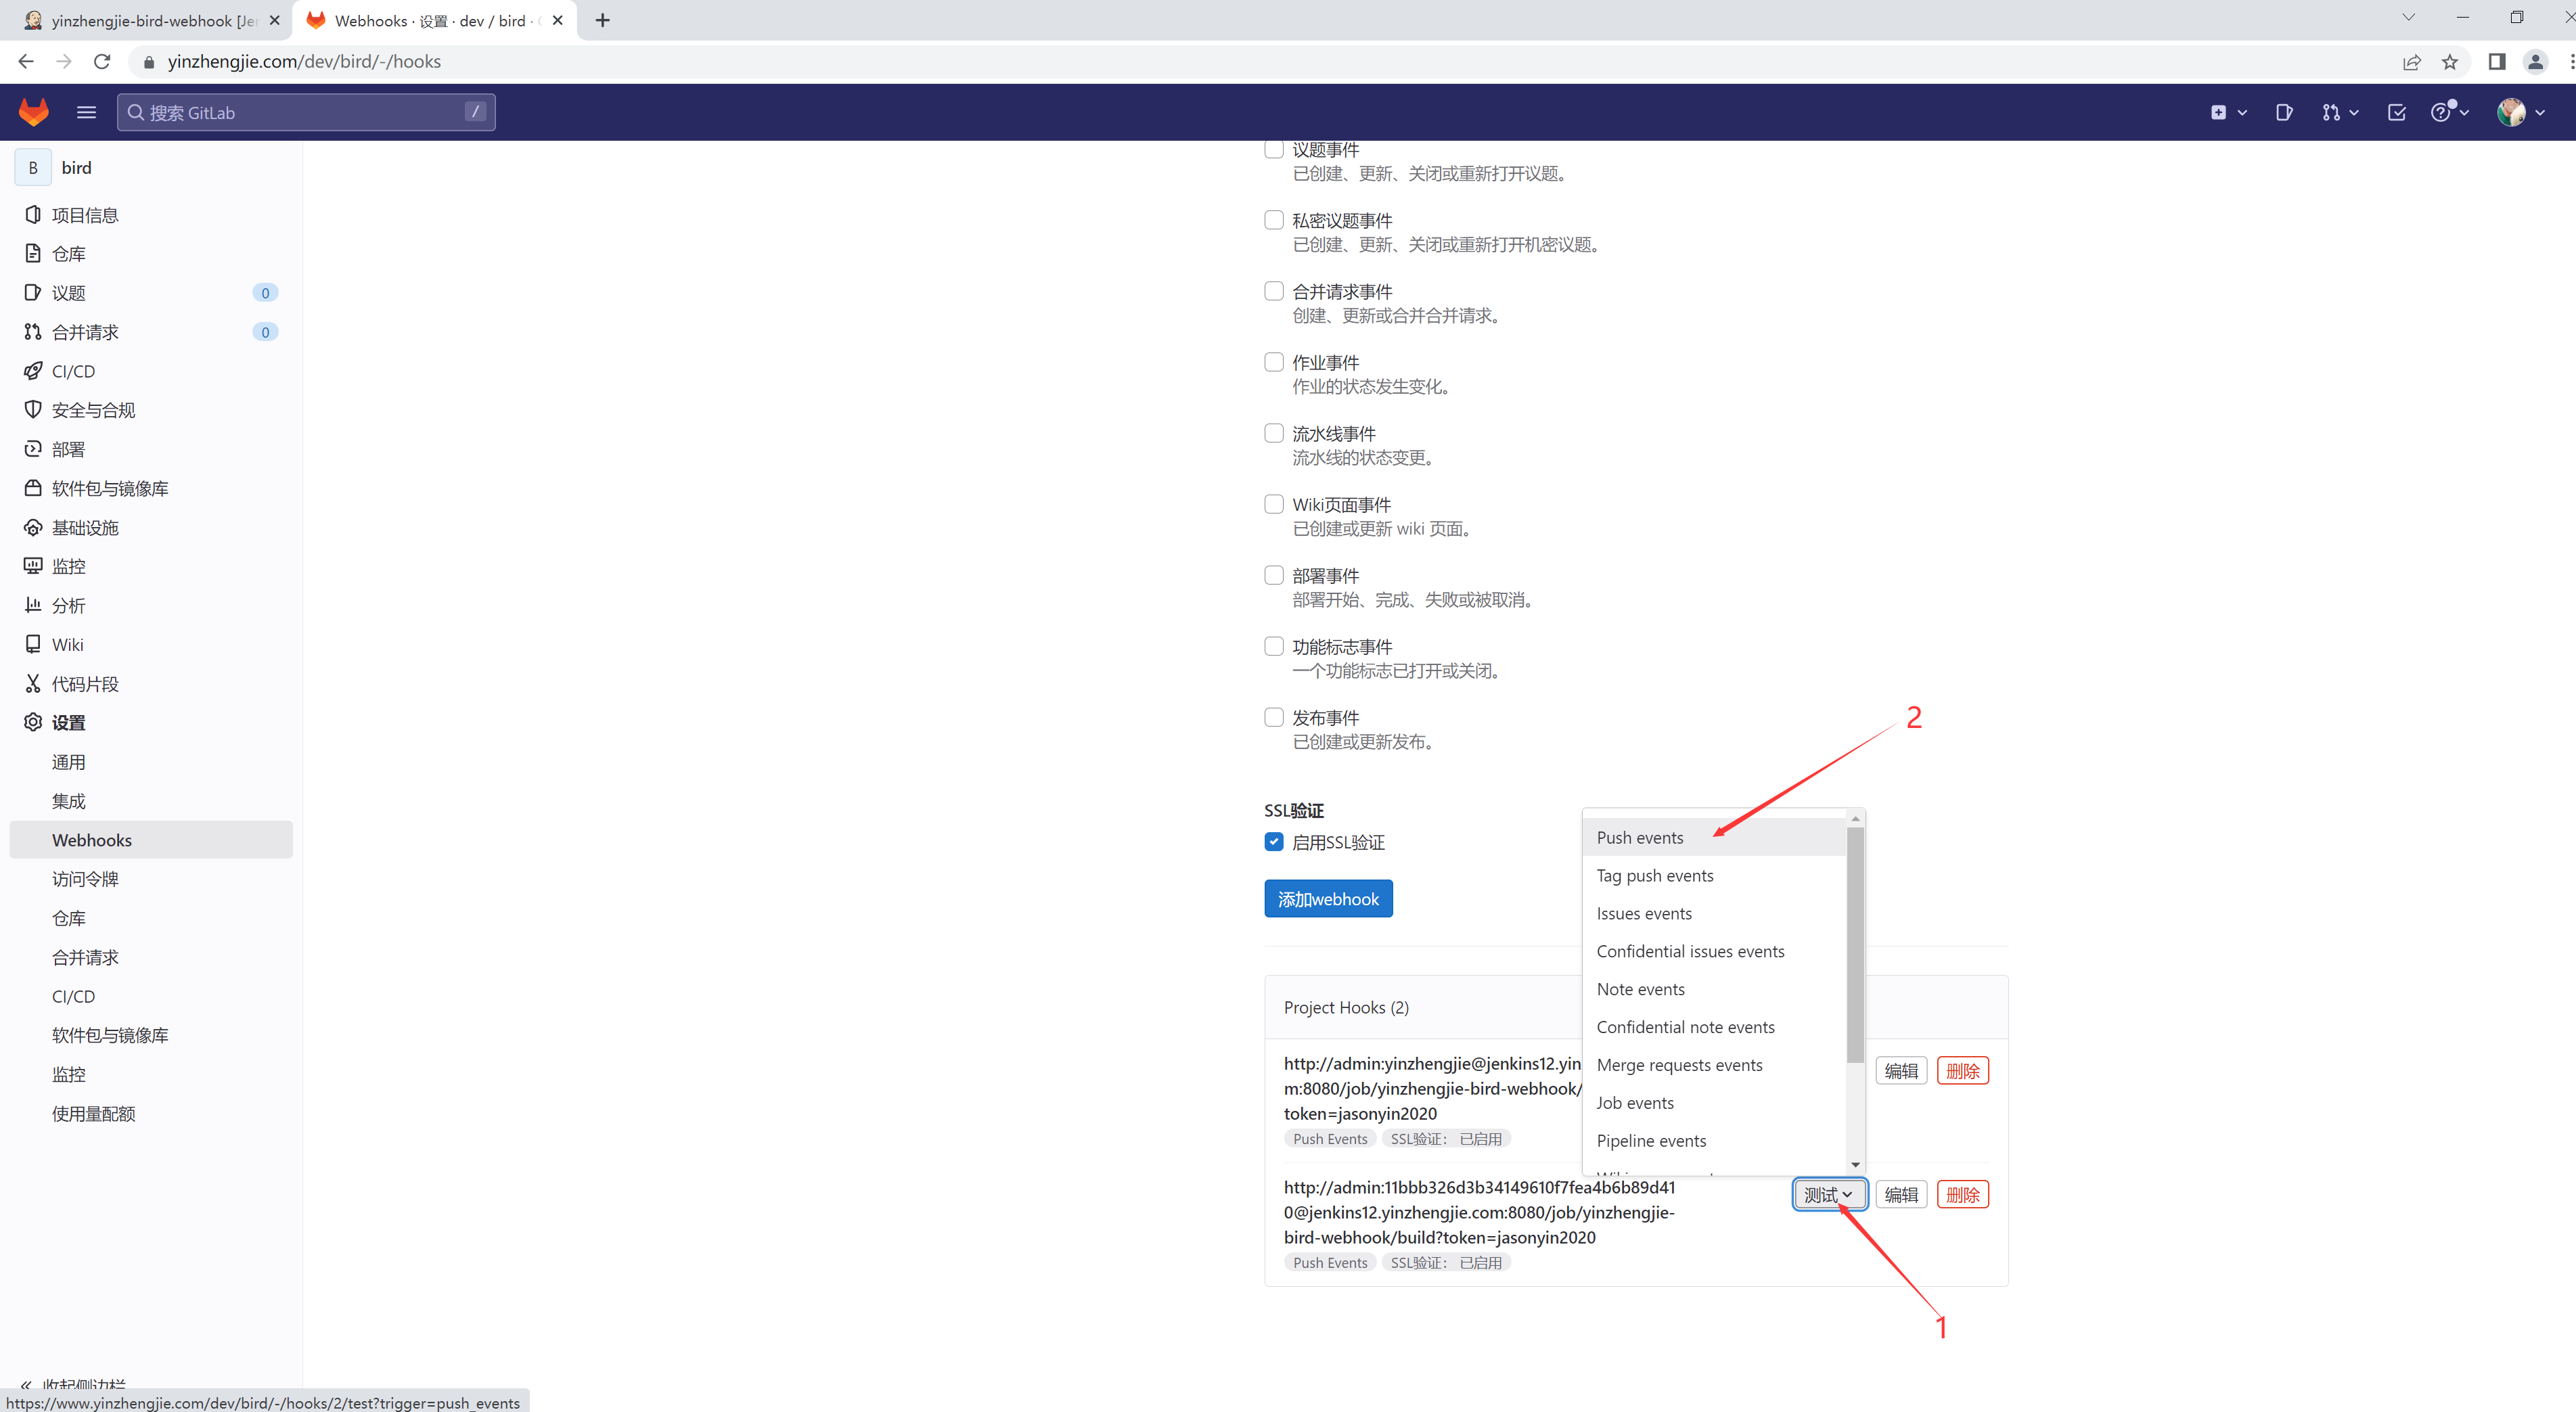Open CI/CD rocket item in sidebar
This screenshot has height=1412, width=2576.
tap(72, 371)
